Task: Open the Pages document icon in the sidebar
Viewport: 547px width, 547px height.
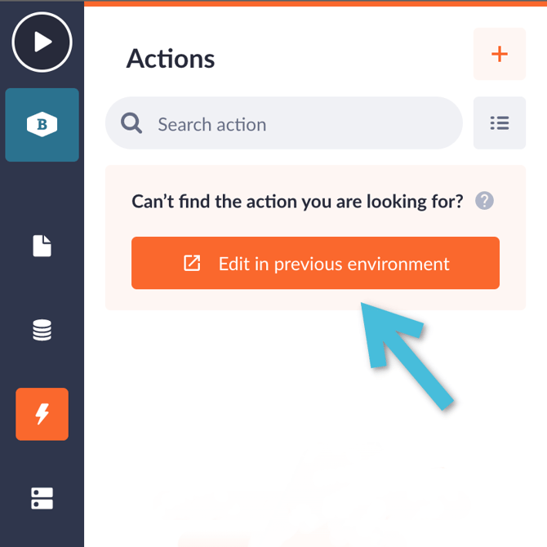Action: coord(42,246)
